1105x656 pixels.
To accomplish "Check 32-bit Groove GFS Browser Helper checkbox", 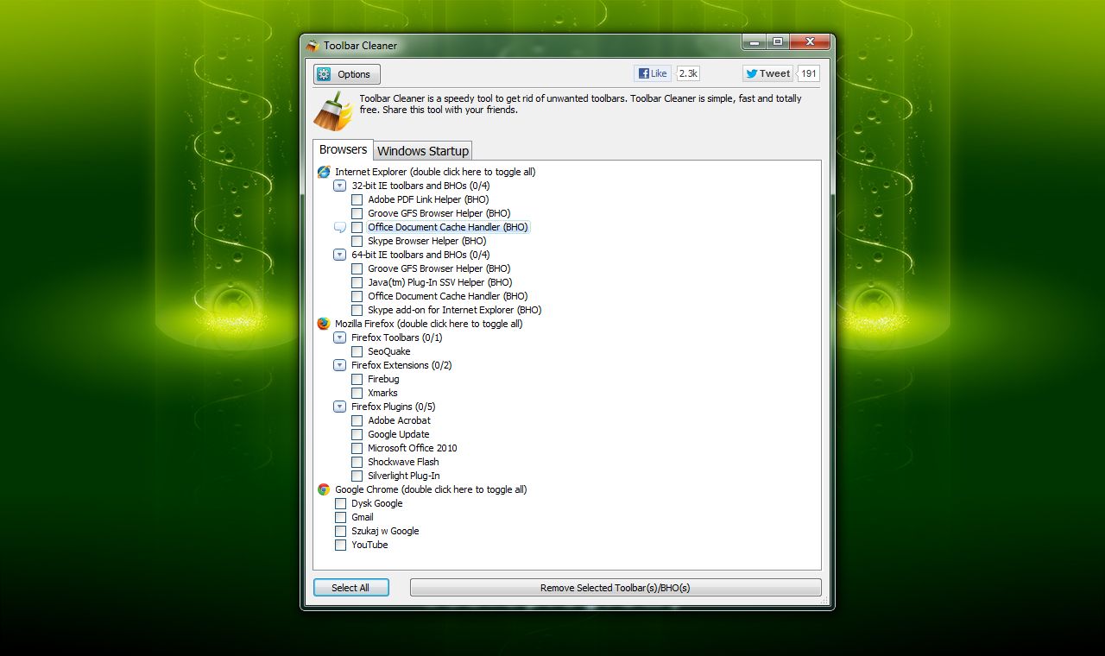I will click(357, 213).
